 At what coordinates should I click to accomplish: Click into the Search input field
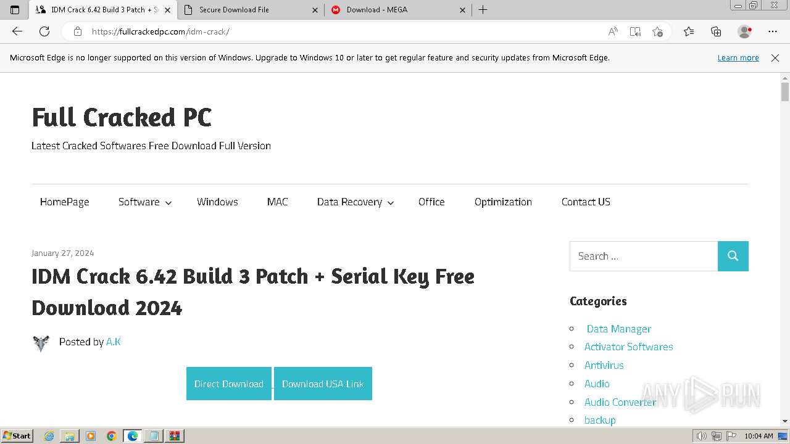[x=644, y=256]
